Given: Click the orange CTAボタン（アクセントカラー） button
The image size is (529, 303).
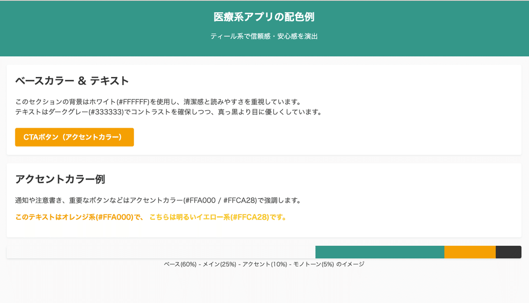Looking at the screenshot, I should point(74,137).
